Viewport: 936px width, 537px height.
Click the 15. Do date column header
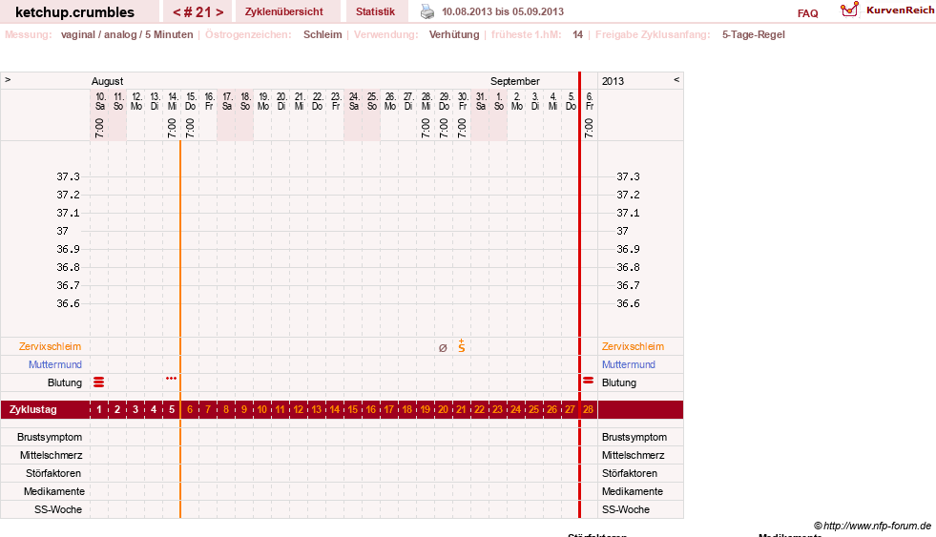click(x=191, y=101)
